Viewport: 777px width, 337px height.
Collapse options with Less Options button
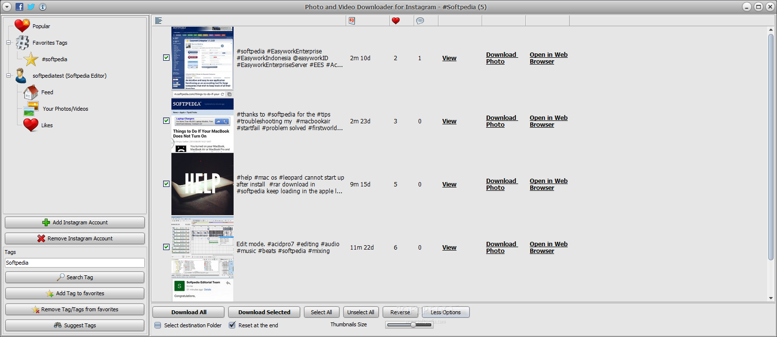click(x=445, y=312)
